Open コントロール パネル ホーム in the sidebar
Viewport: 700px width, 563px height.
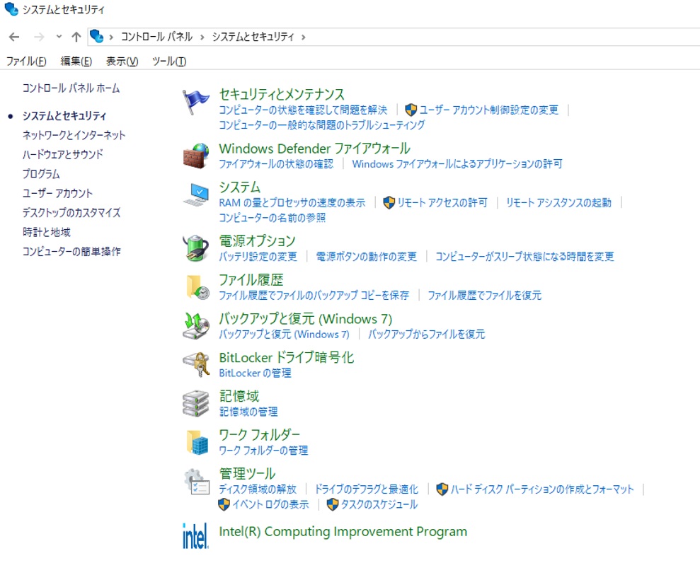71,88
